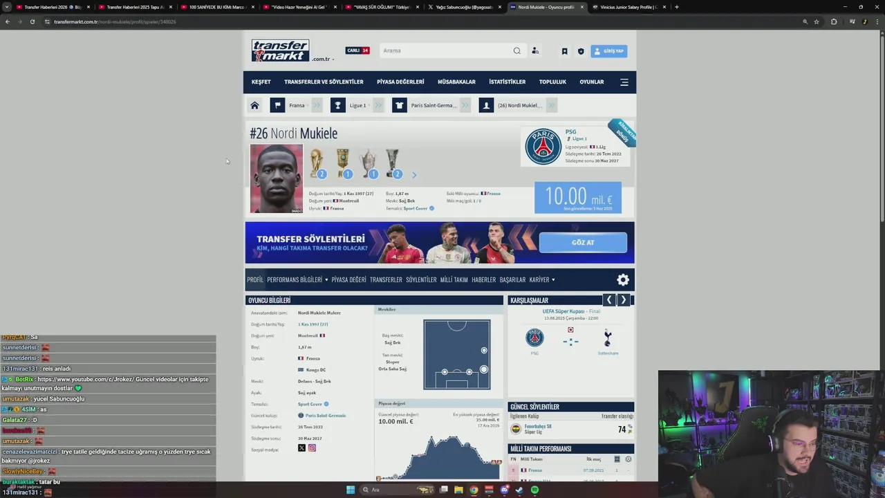The height and width of the screenshot is (498, 885).
Task: Click the silver cup trophy with badge 1
Action: pyautogui.click(x=369, y=163)
